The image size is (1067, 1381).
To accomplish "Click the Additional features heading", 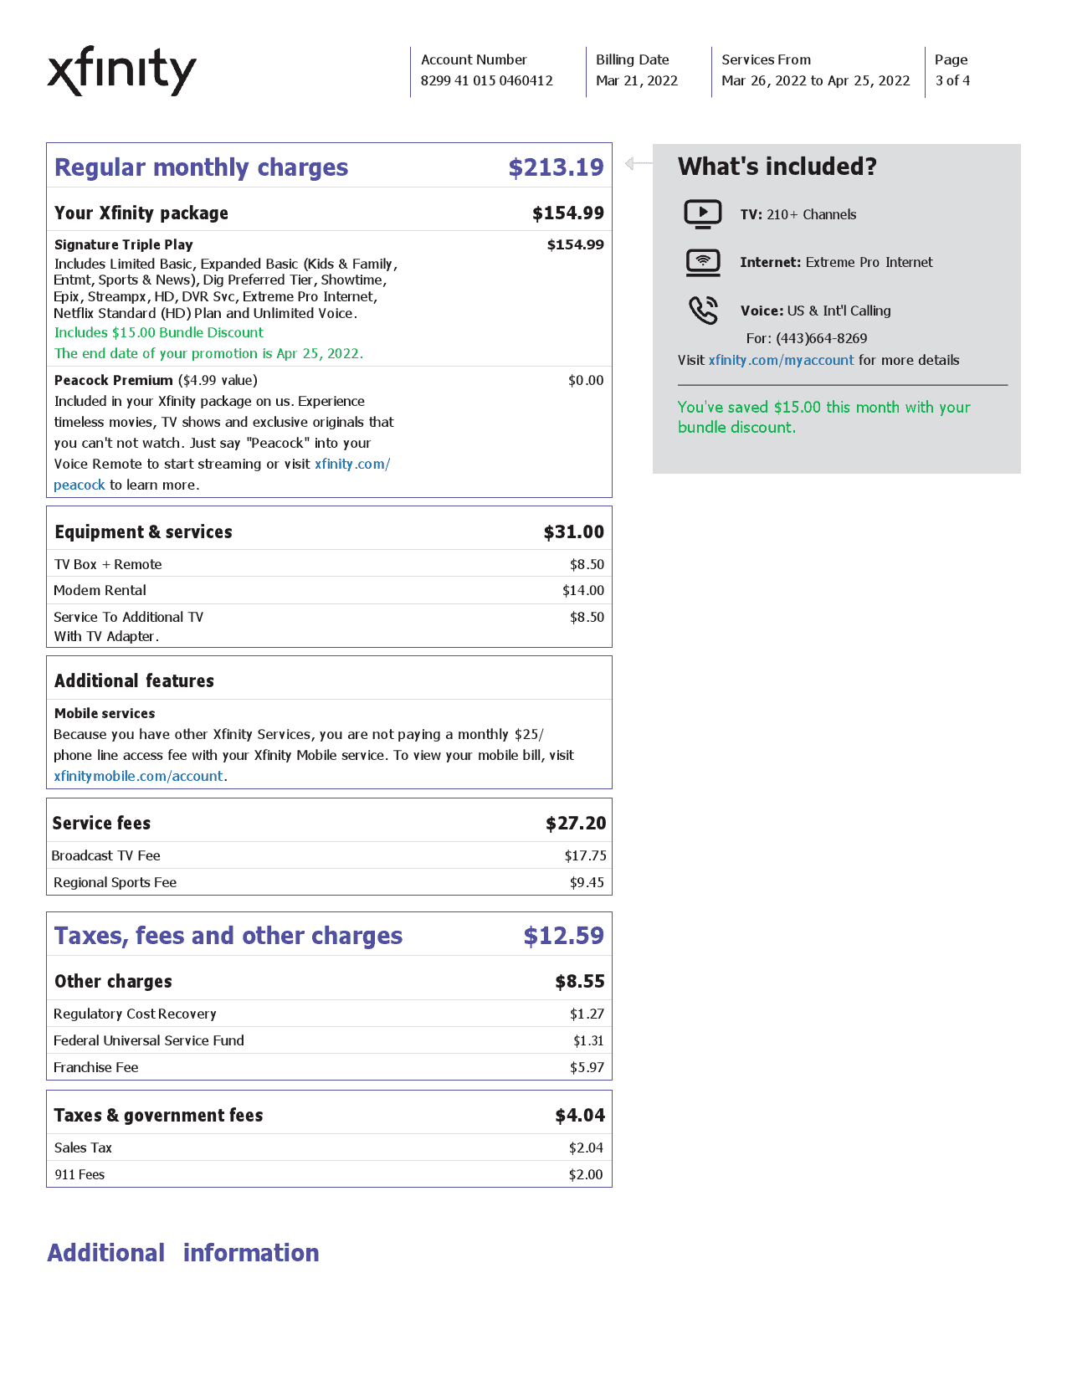I will click(134, 680).
